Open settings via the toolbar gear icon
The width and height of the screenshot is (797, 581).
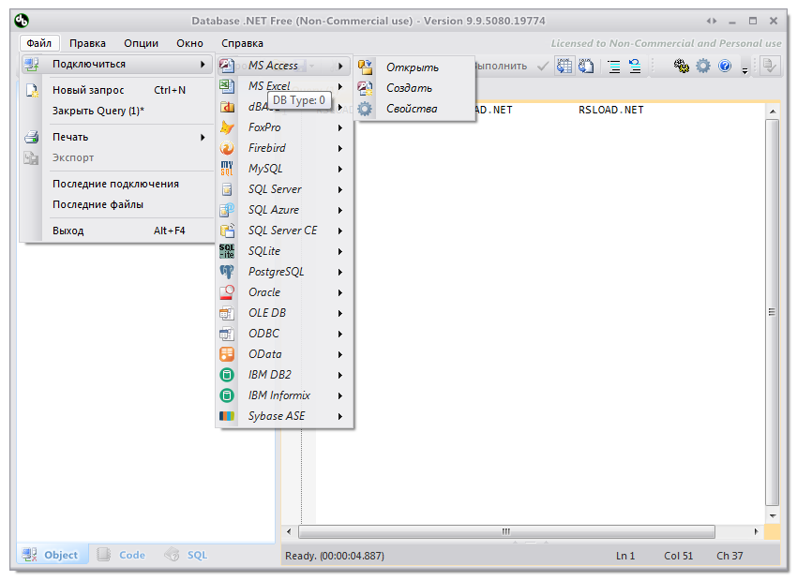pos(702,66)
